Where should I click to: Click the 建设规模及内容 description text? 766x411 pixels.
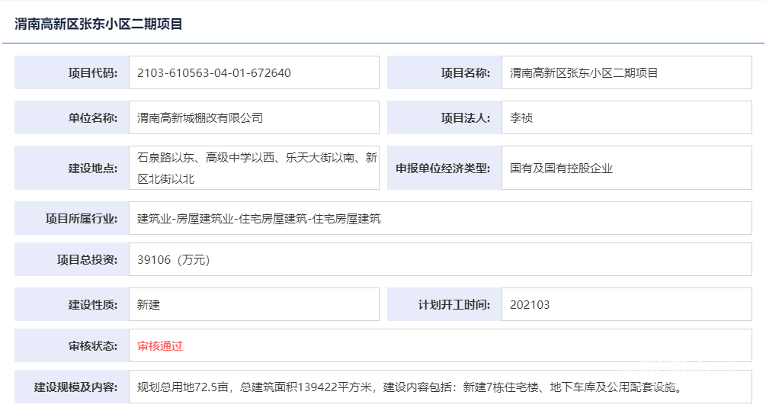pyautogui.click(x=408, y=387)
